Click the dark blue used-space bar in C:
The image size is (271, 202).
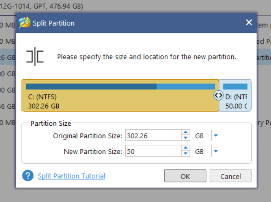pos(91,86)
